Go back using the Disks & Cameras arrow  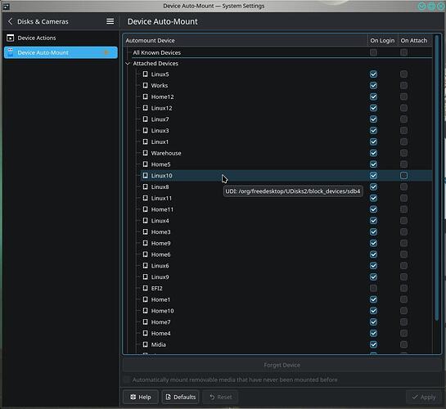(11, 21)
